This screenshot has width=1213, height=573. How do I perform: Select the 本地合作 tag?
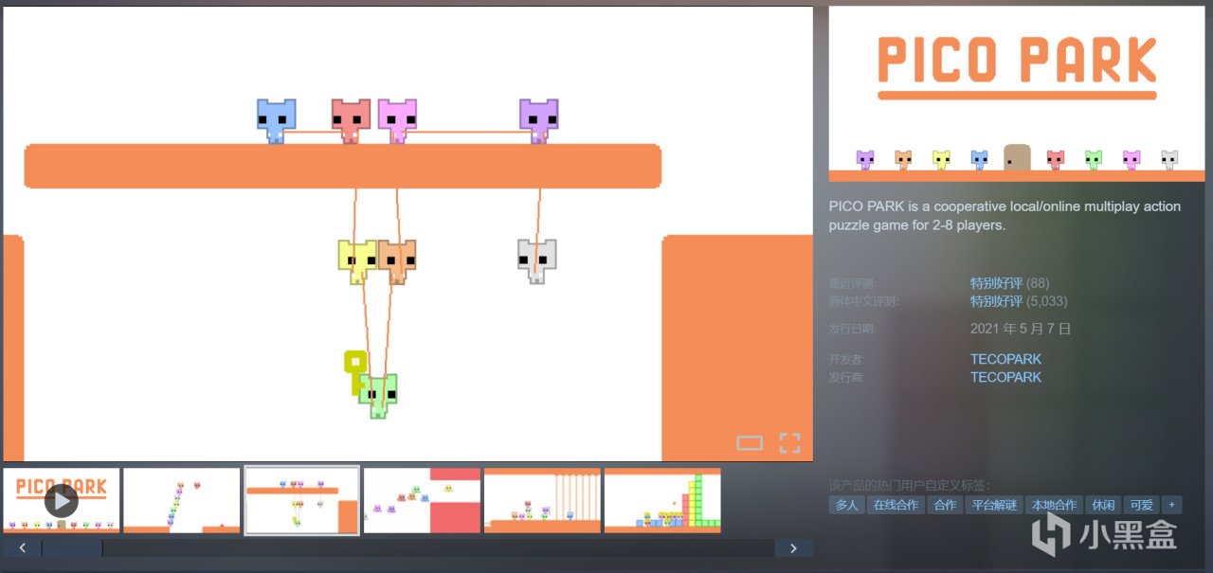1054,505
